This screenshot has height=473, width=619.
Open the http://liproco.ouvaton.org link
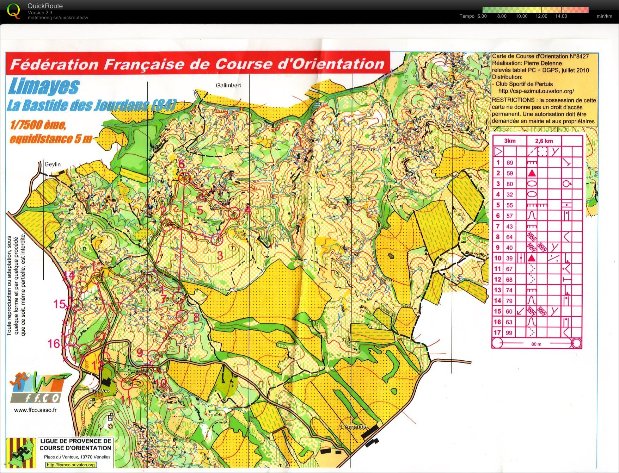[71, 465]
